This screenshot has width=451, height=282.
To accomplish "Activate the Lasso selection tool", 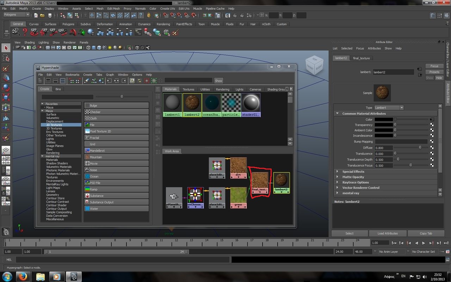I will pos(6,58).
